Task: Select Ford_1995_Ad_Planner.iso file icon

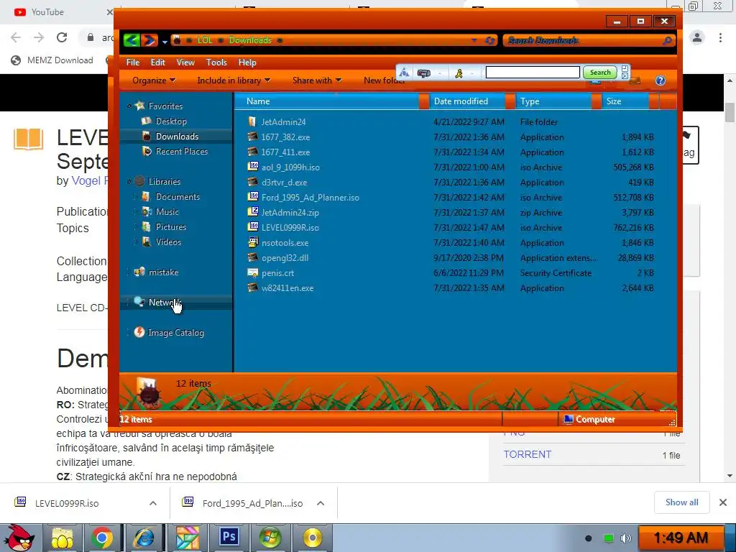Action: (x=252, y=197)
